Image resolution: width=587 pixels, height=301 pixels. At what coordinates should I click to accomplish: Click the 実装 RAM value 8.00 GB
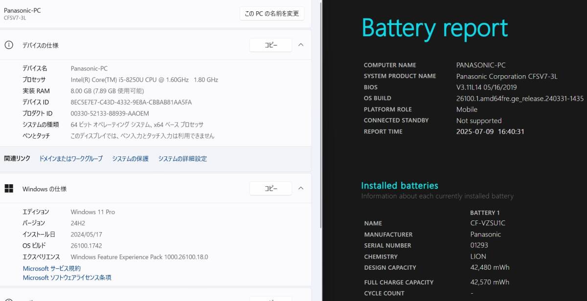click(x=107, y=91)
